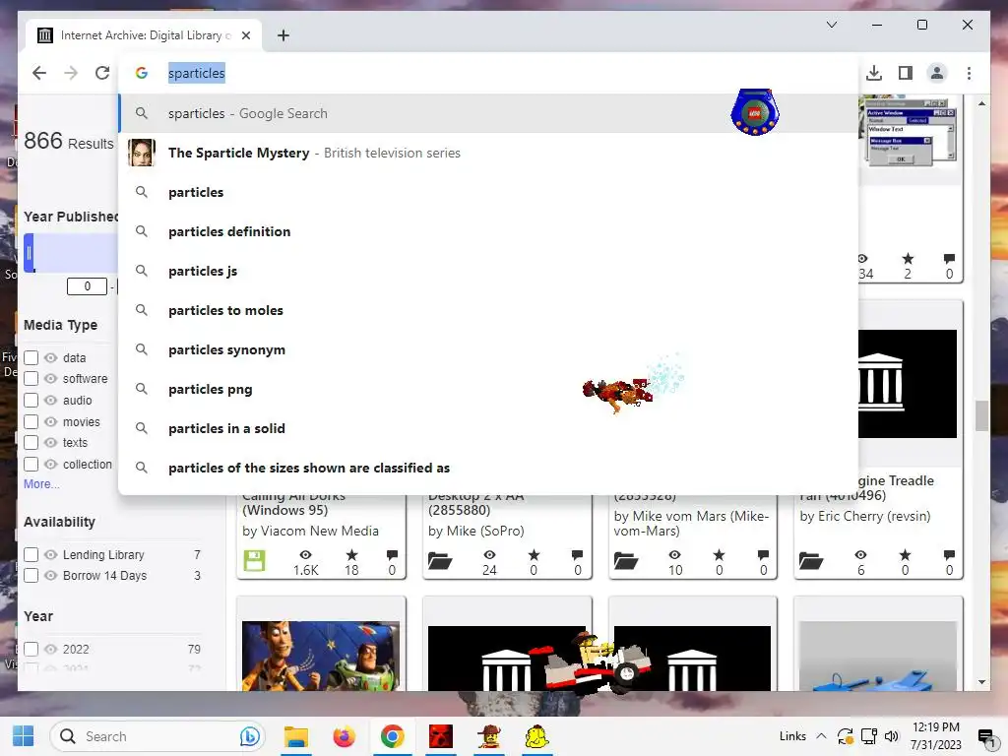Toggle eye icon beside Lending Library
Screen dimensions: 1008x756
click(x=51, y=555)
